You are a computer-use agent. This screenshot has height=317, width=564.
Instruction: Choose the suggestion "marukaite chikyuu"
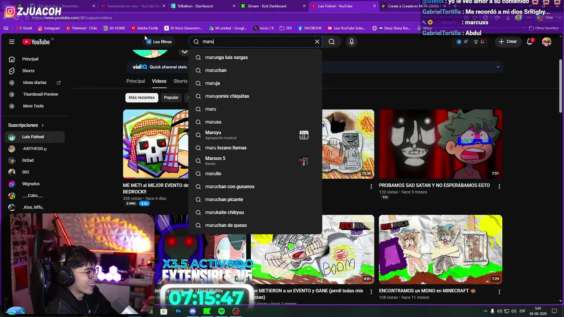[x=255, y=212]
